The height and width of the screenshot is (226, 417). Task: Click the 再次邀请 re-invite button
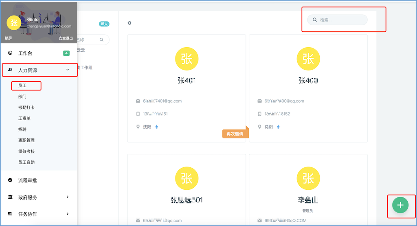(235, 134)
